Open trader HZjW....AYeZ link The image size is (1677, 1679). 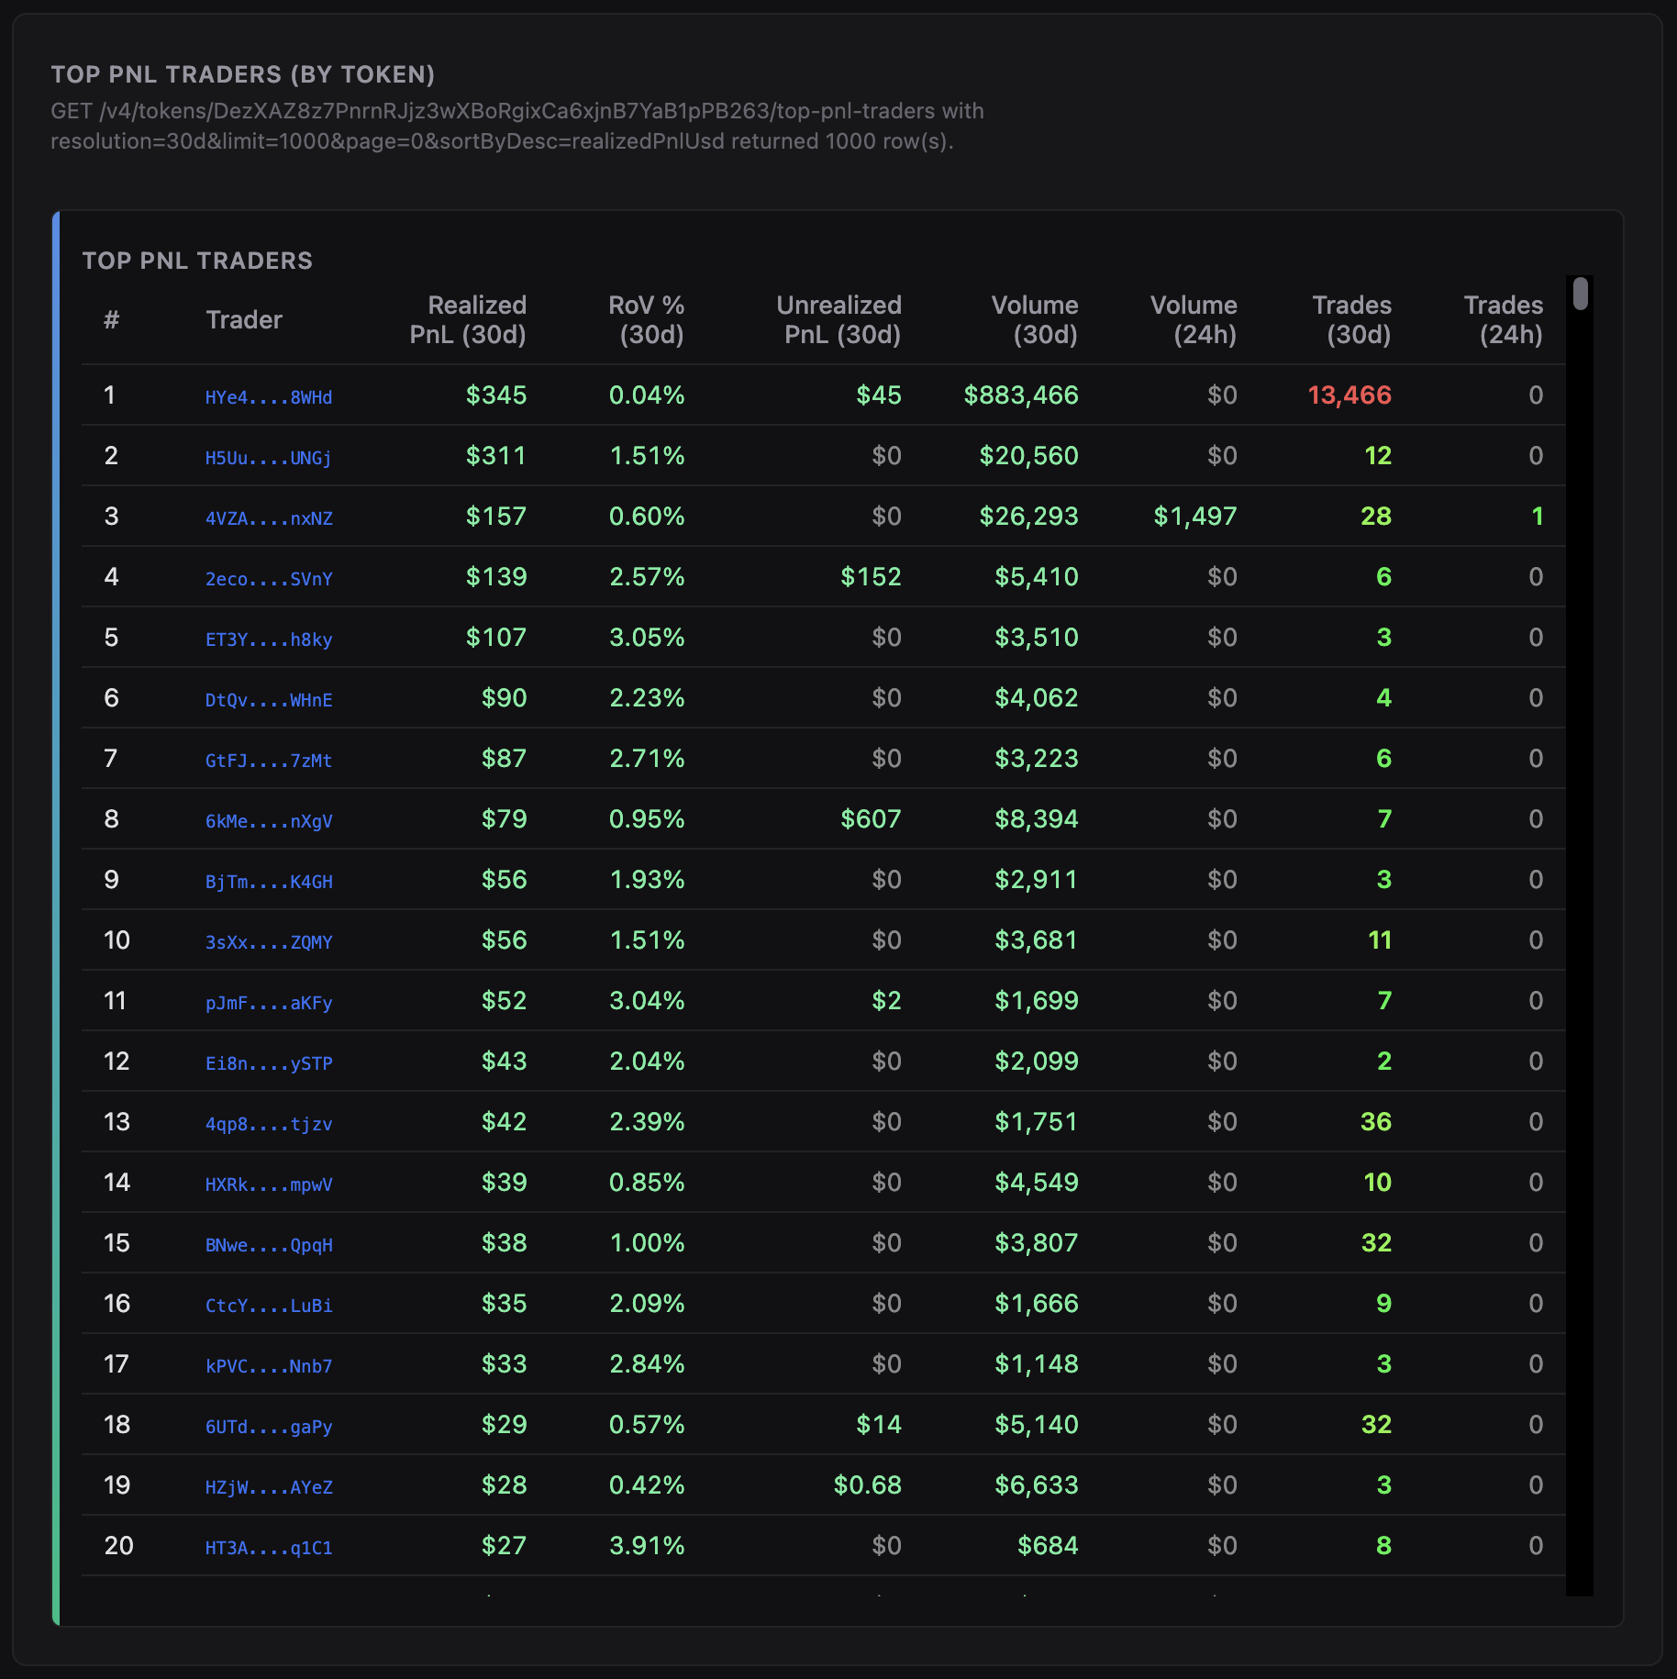point(269,1487)
